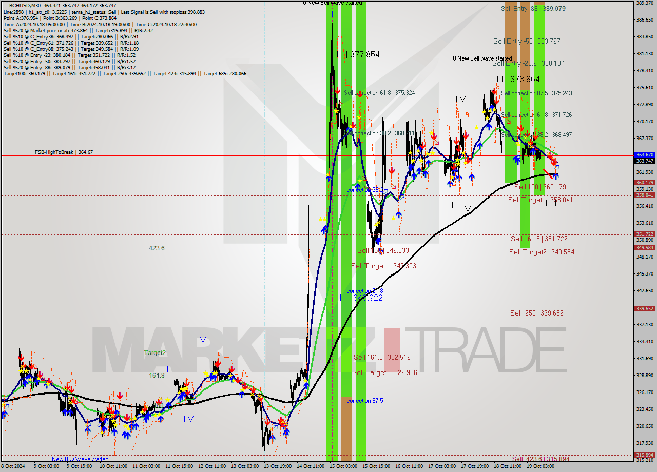Screen dimensions: 657x472
Task: Select the 'Sell 250 | 339.652' label
Action: [537, 313]
